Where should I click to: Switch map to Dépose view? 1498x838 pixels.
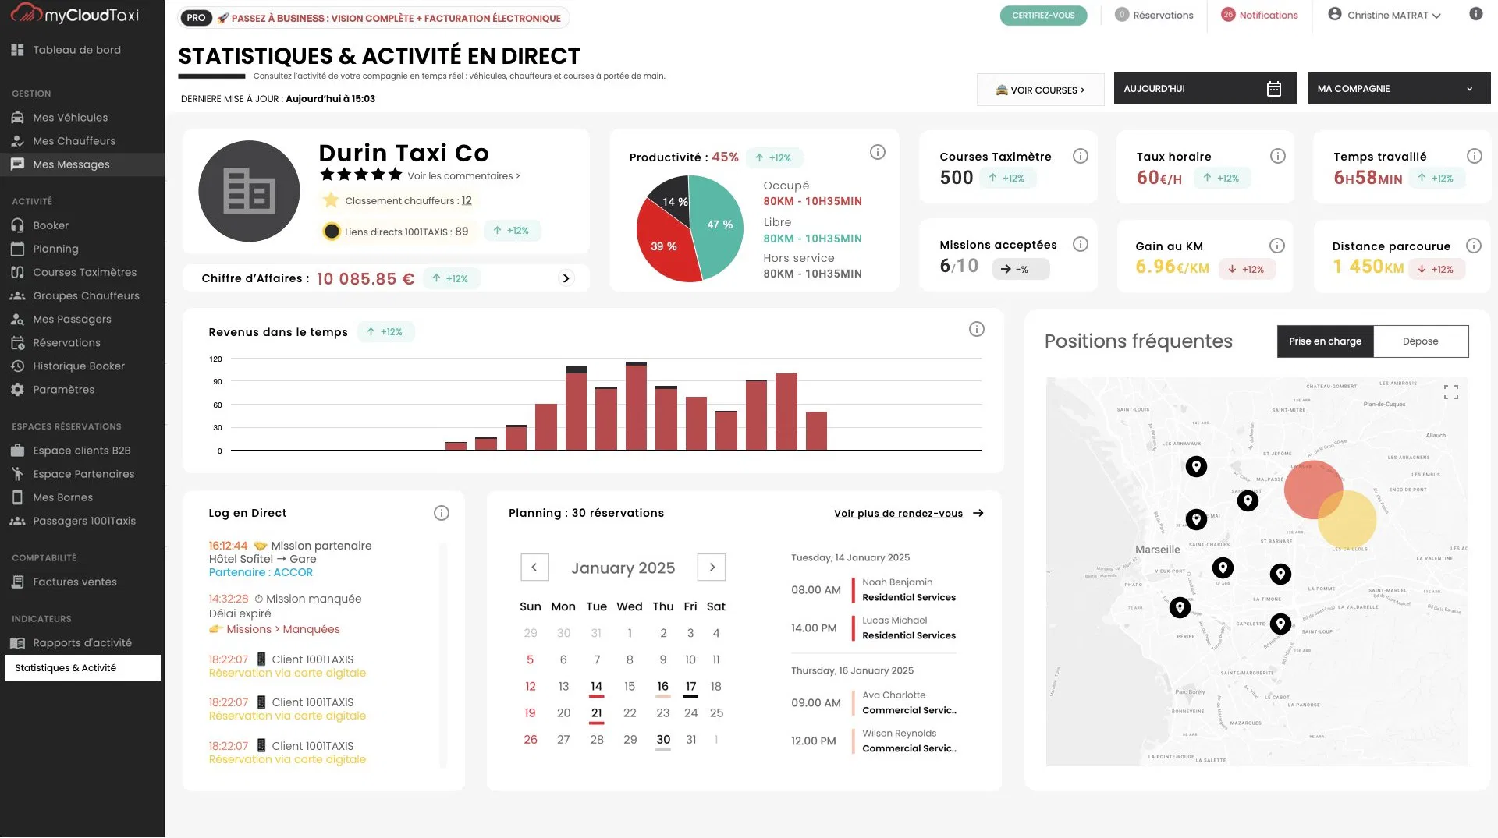coord(1421,341)
